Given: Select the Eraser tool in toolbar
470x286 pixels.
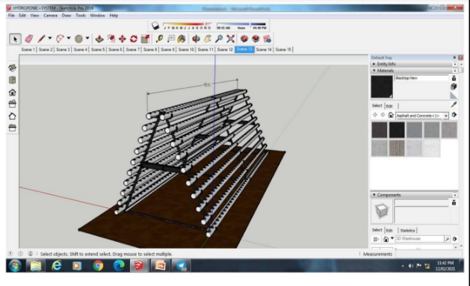Looking at the screenshot, I should point(29,39).
